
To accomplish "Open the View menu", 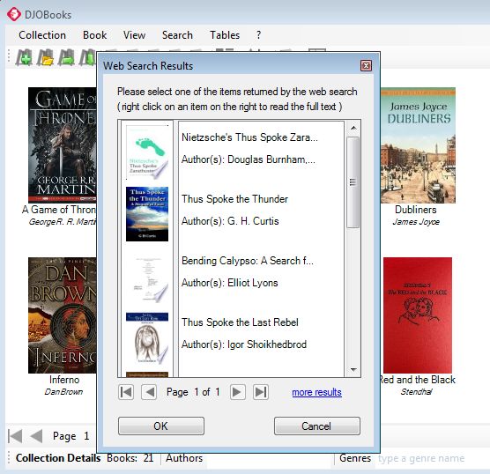I will click(134, 35).
